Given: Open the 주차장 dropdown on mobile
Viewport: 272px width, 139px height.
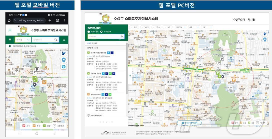Looking at the screenshot, I should pyautogui.click(x=23, y=40).
